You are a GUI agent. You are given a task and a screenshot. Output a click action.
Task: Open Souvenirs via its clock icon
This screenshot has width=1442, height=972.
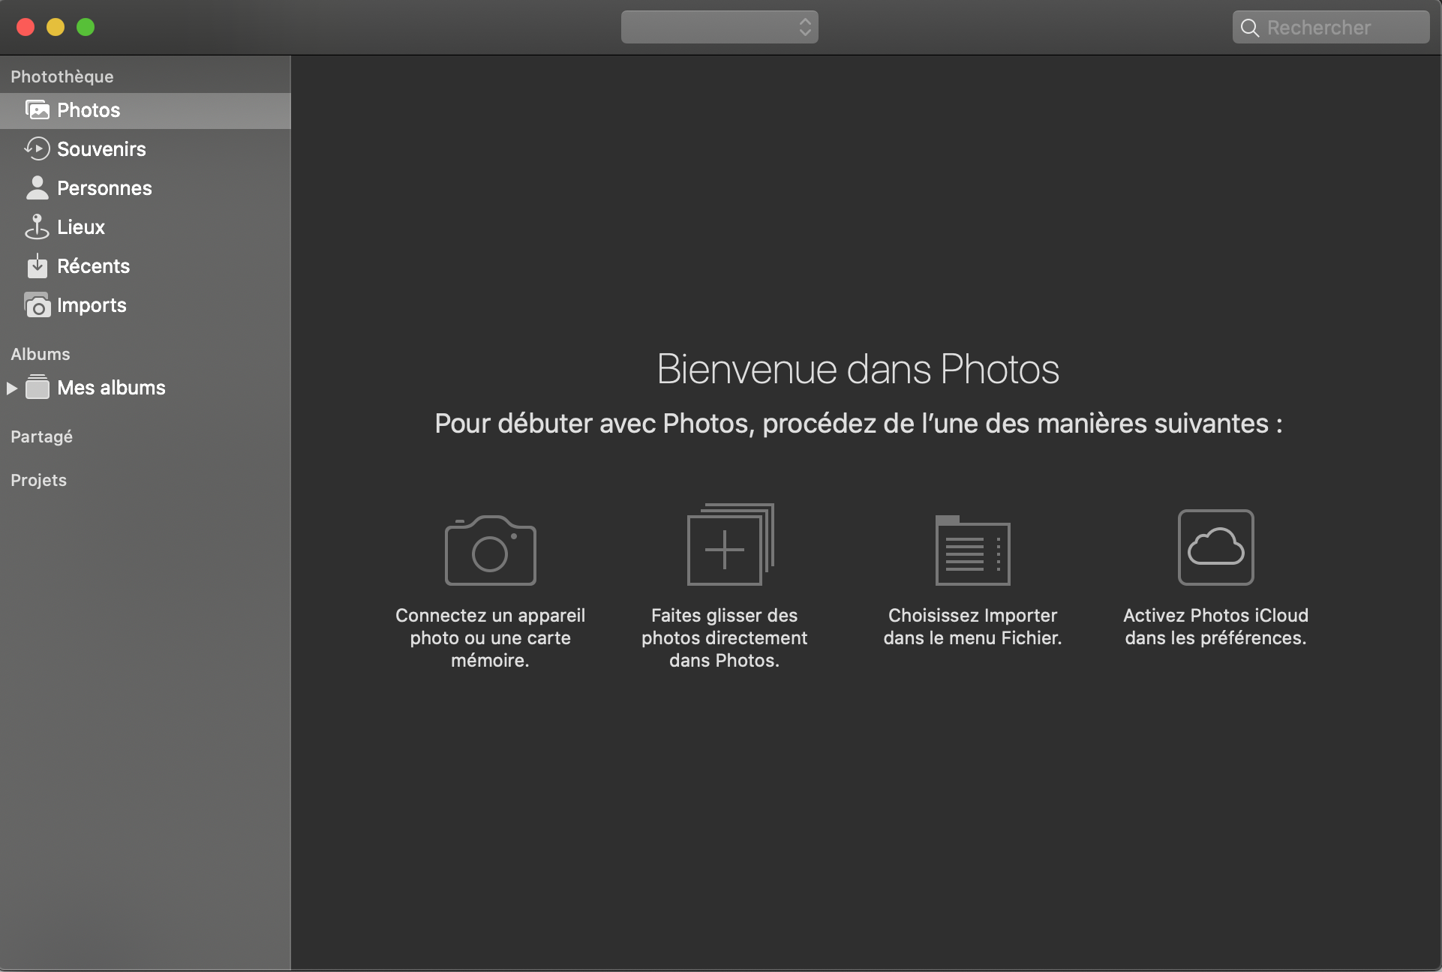37,149
